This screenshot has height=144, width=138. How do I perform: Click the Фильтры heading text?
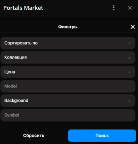tap(68, 27)
